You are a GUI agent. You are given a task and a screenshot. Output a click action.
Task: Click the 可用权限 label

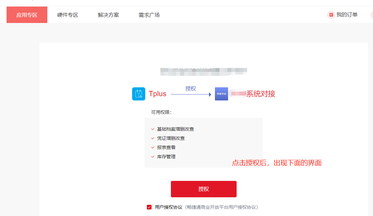coord(161,112)
